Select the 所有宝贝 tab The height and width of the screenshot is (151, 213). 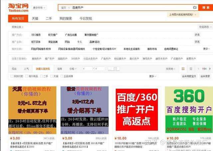(x=18, y=19)
